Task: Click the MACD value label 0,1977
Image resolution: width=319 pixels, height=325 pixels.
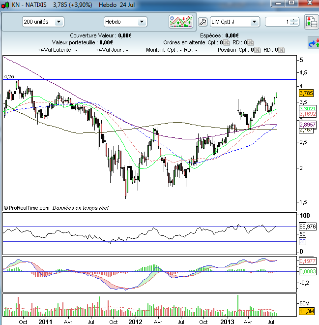Action: tap(308, 261)
